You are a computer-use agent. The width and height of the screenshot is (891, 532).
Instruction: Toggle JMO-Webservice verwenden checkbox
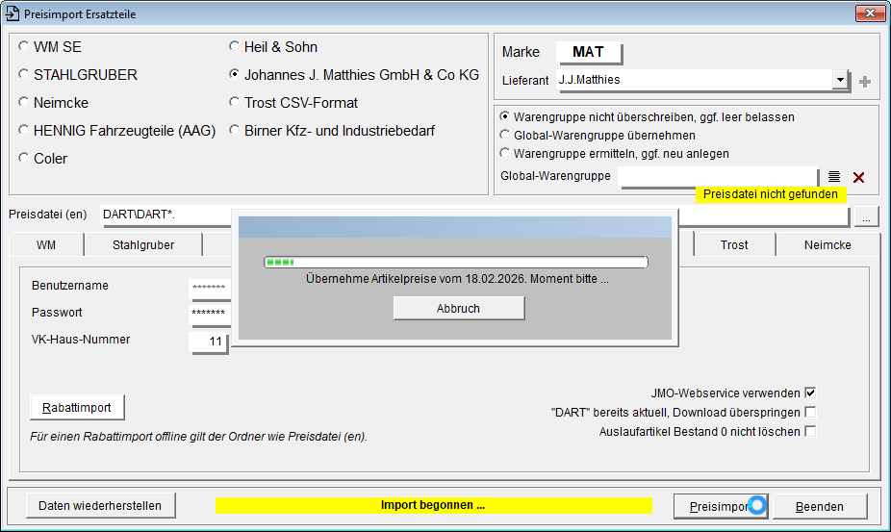point(811,393)
